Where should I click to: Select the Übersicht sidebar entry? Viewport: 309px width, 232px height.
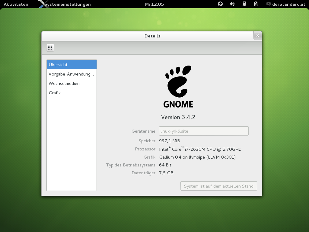[72, 64]
